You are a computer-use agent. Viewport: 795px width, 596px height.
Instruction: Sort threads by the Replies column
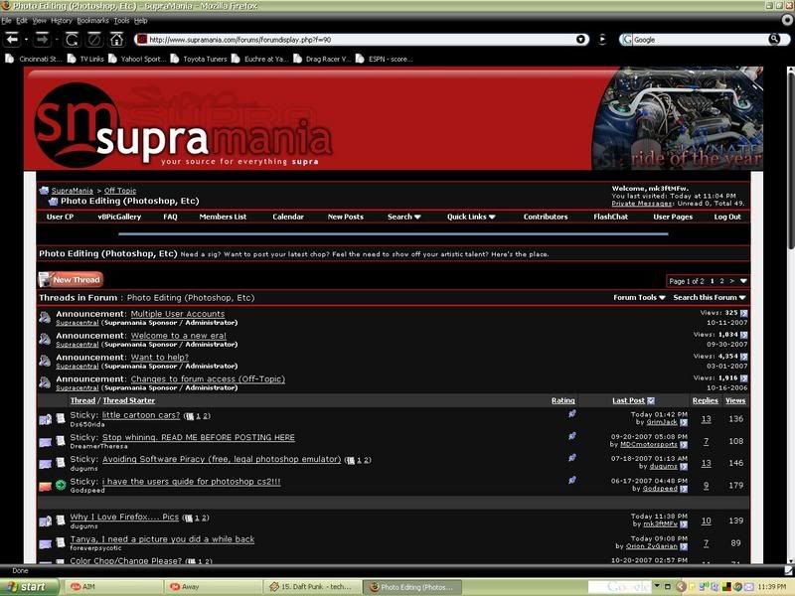click(706, 401)
